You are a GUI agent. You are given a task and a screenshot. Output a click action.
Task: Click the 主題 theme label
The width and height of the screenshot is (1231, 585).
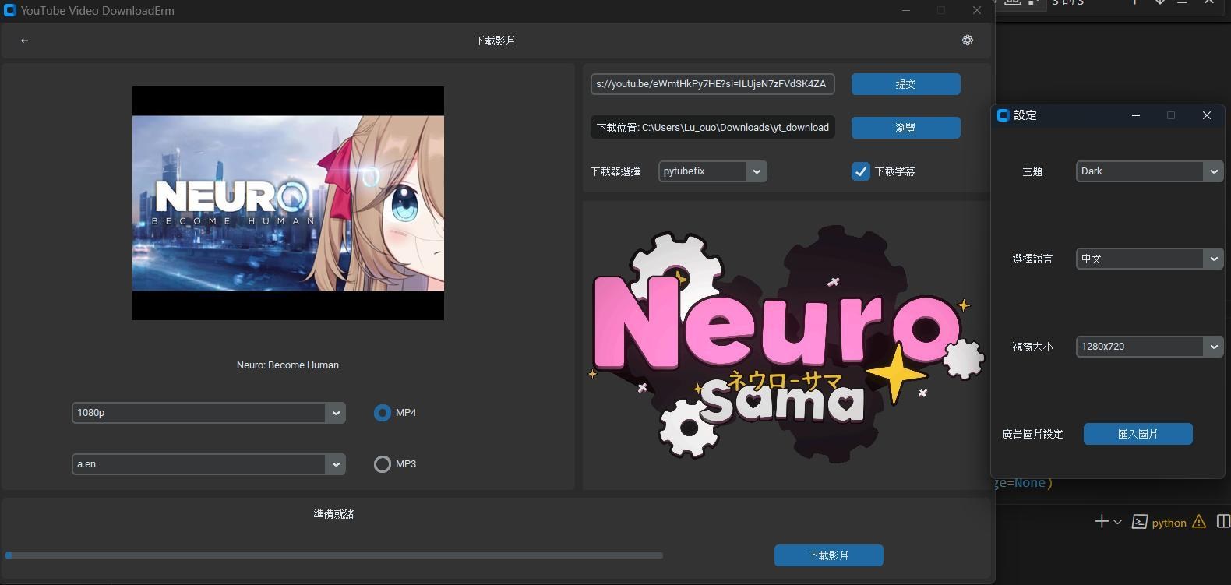(1032, 171)
